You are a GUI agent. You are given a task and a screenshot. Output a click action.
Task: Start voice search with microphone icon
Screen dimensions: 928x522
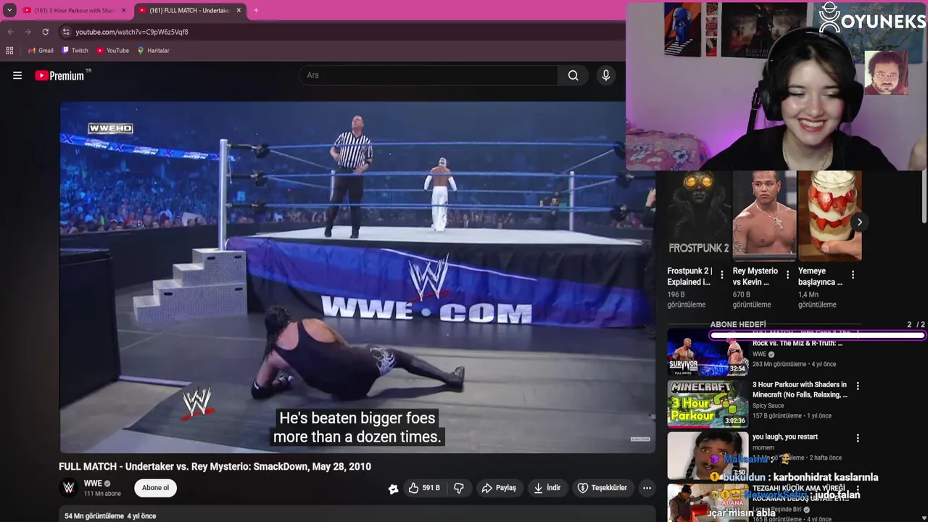[x=606, y=75]
